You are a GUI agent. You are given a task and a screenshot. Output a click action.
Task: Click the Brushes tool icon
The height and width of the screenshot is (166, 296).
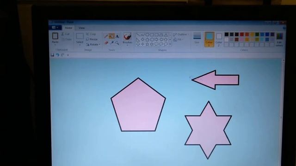tap(128, 36)
